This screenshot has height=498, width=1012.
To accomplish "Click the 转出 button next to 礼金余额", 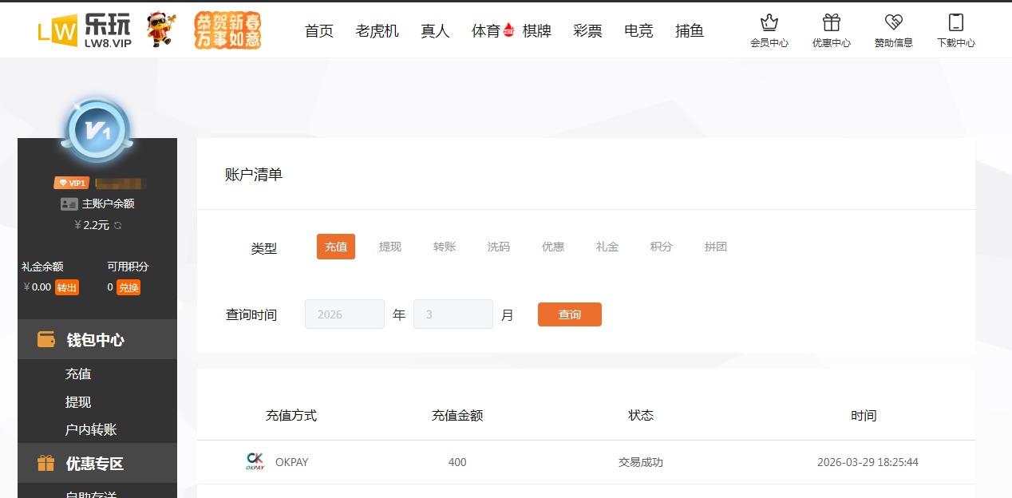I will (x=65, y=287).
